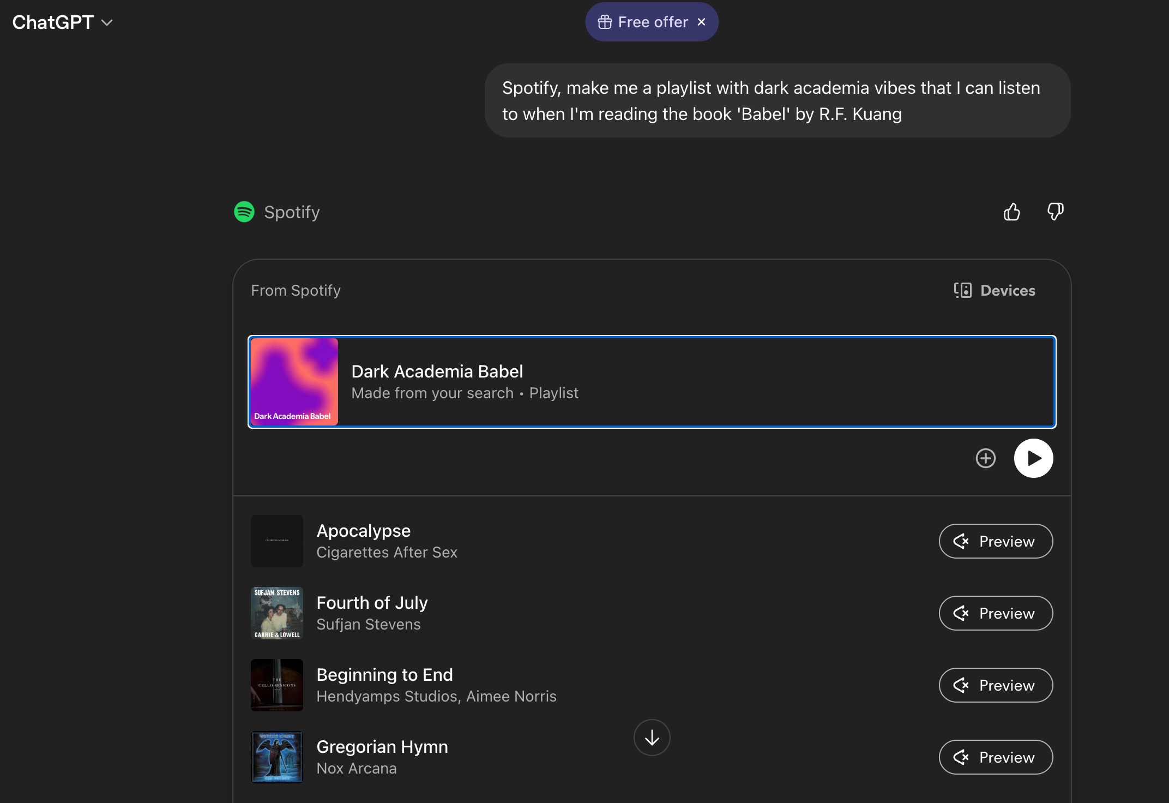
Task: Open the Dark Academia Babel playlist cover
Action: [294, 382]
